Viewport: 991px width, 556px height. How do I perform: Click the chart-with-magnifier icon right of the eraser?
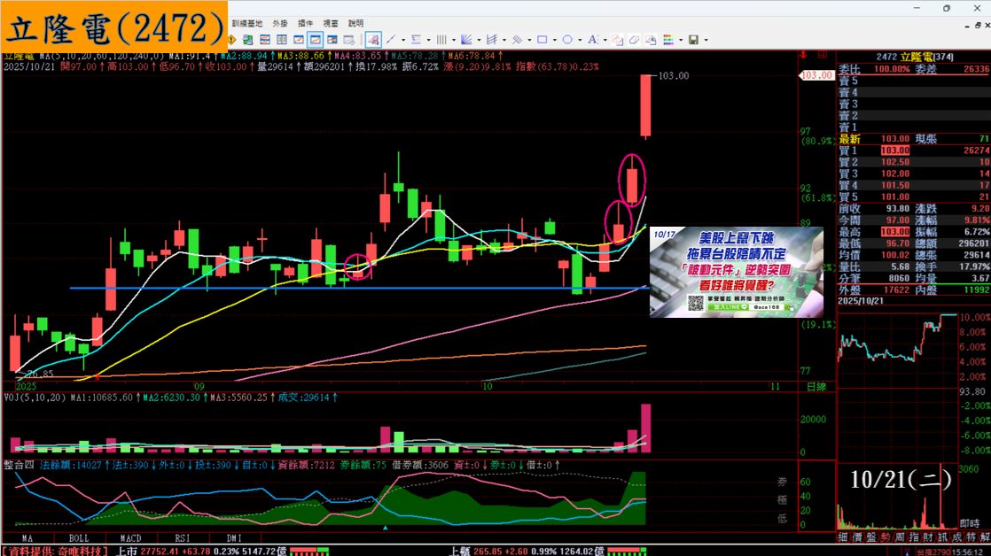(651, 40)
